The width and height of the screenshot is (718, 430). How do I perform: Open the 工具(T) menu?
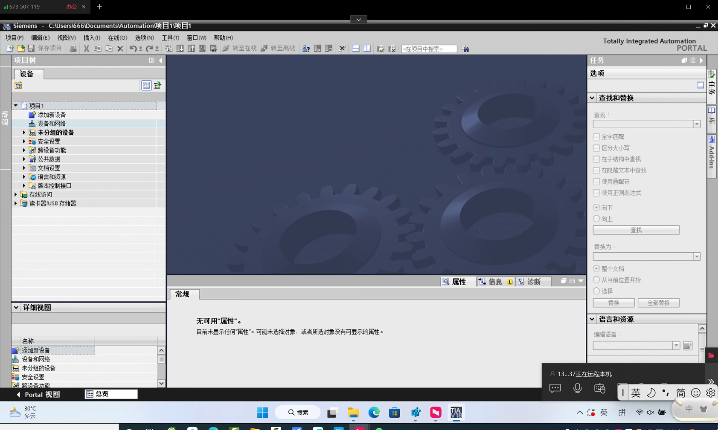tap(170, 38)
